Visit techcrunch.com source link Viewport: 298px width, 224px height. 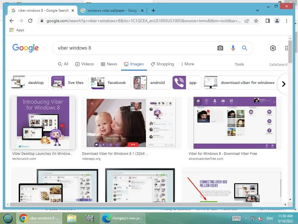coord(24,159)
